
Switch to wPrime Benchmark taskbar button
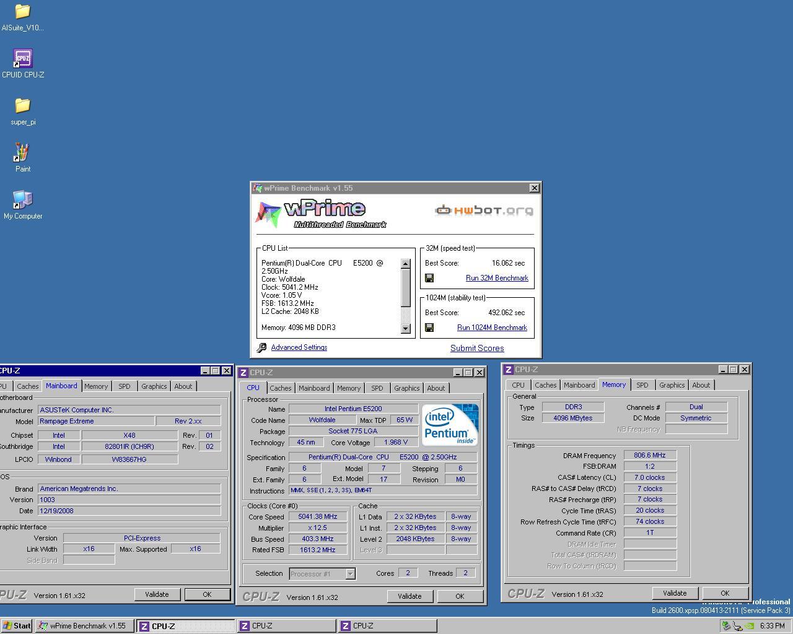(x=83, y=626)
